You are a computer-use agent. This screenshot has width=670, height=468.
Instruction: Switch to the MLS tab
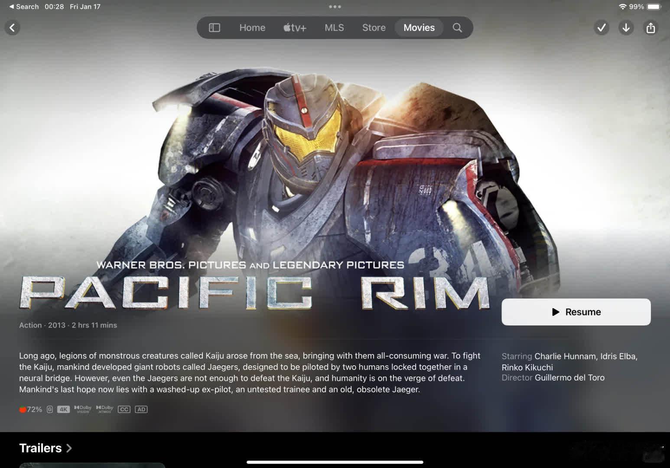(334, 28)
